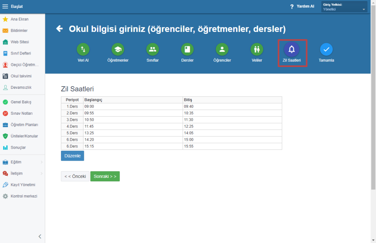The image size is (376, 243).
Task: Click the 2.Ders row label
Action: pyautogui.click(x=72, y=113)
